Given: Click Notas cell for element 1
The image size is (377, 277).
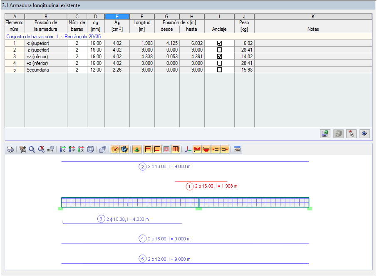Looking at the screenshot, I should point(313,43).
